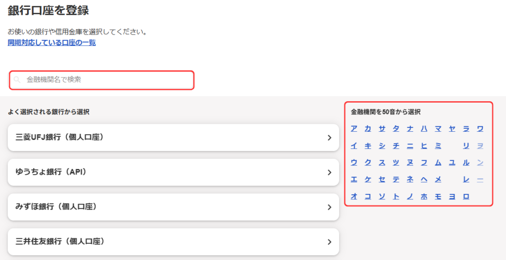Filter banks by kana カ
This screenshot has height=260, width=506.
coord(368,129)
